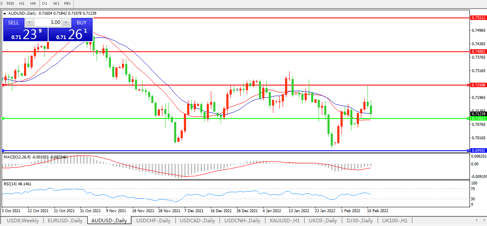The height and width of the screenshot is (226, 487).
Task: Collapse the one-click trading panel triangle
Action: (4, 13)
